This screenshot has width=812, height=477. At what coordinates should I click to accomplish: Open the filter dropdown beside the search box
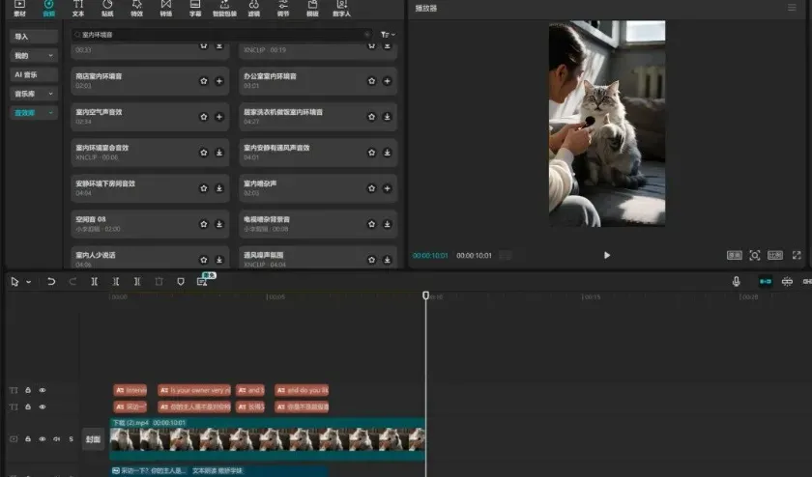pyautogui.click(x=388, y=35)
